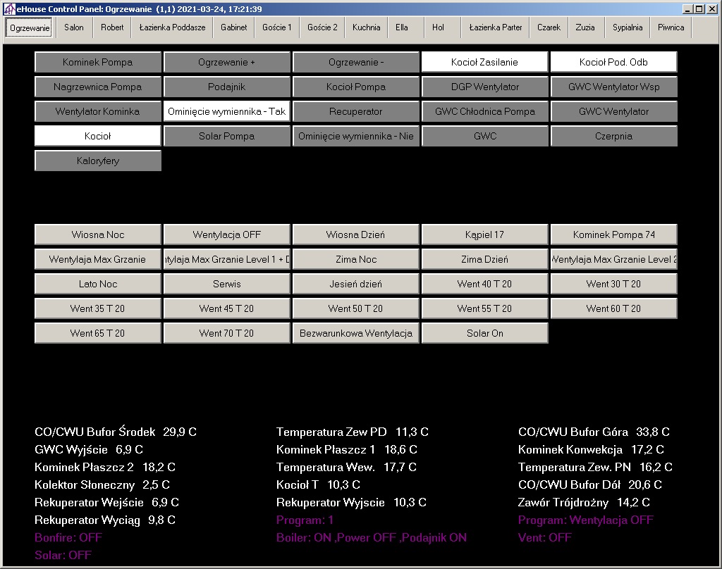Image resolution: width=722 pixels, height=569 pixels.
Task: Click the Zawór Trójdrożny 14,2 C reading
Action: click(x=584, y=502)
